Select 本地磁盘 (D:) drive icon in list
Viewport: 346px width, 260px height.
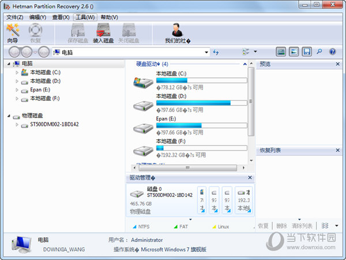143,106
